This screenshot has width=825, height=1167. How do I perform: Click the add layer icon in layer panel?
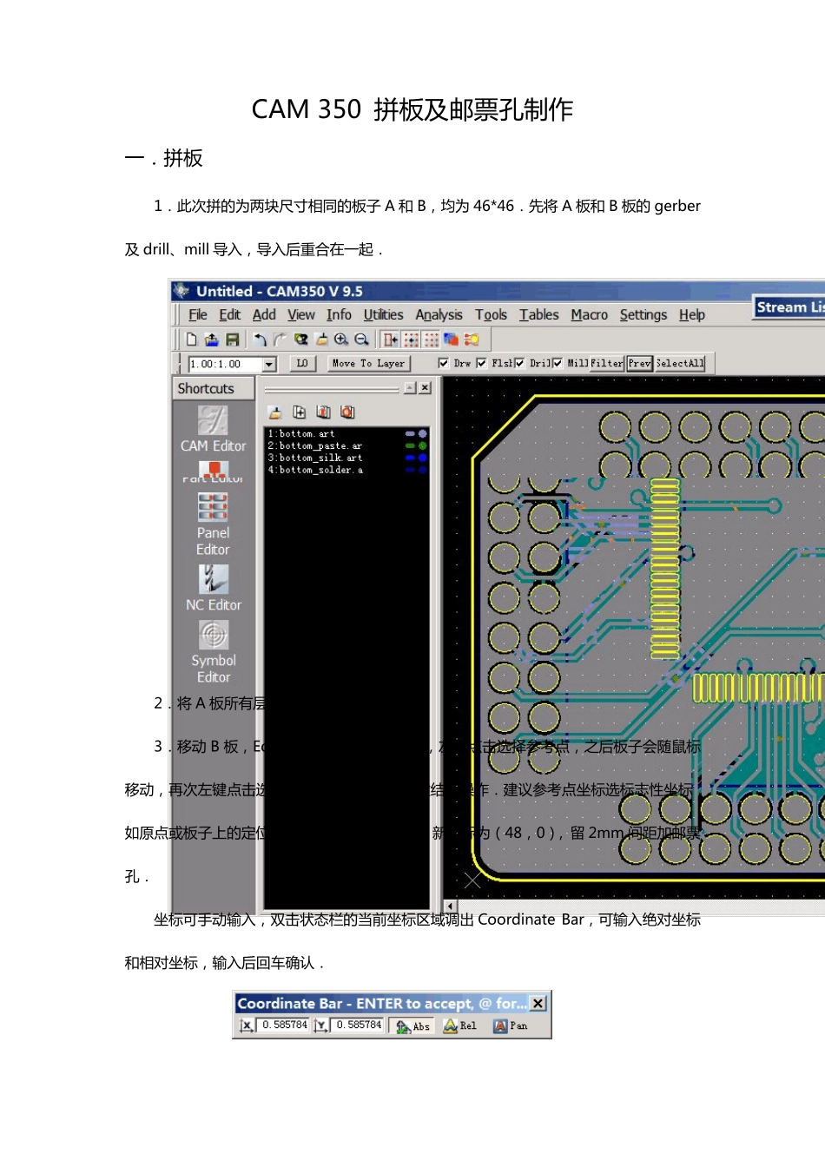(300, 412)
